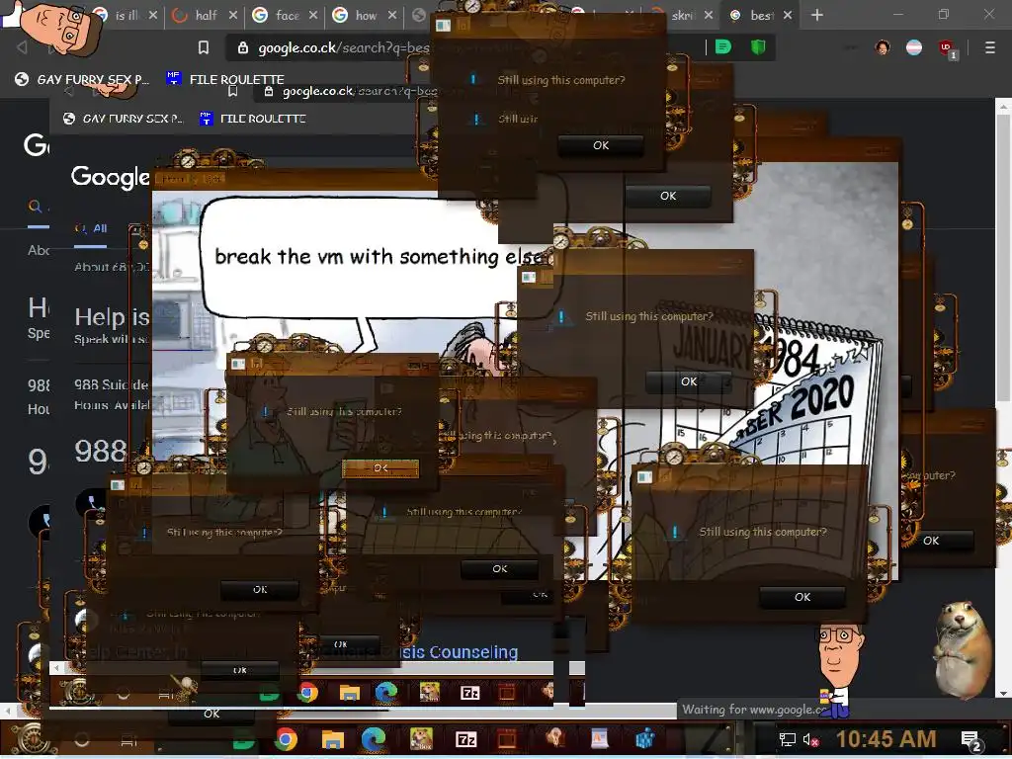Open the notification center icon
This screenshot has height=759, width=1012.
(x=971, y=740)
